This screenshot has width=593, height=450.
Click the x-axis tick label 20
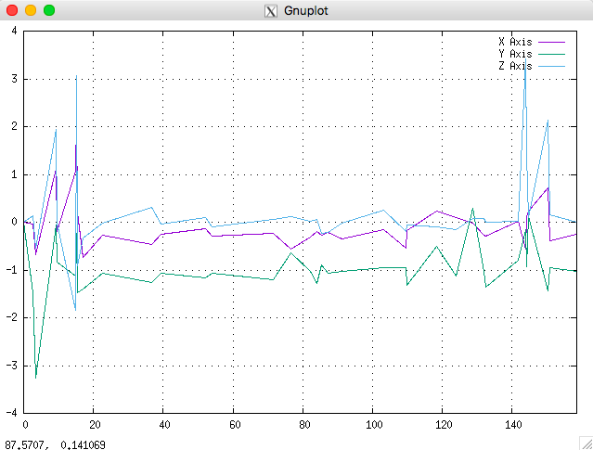tap(95, 425)
